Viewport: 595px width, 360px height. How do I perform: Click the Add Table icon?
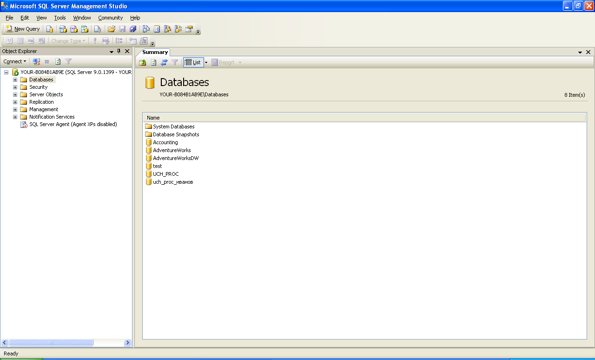tap(133, 41)
